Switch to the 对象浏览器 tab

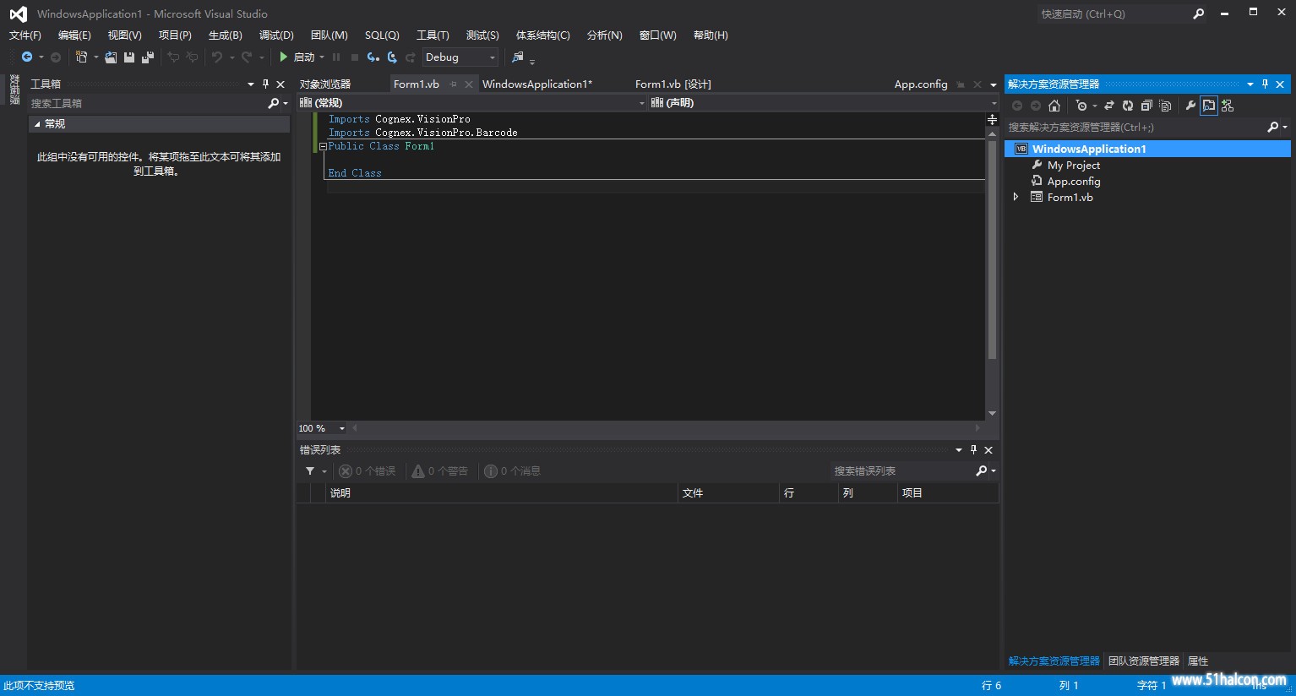tap(325, 84)
